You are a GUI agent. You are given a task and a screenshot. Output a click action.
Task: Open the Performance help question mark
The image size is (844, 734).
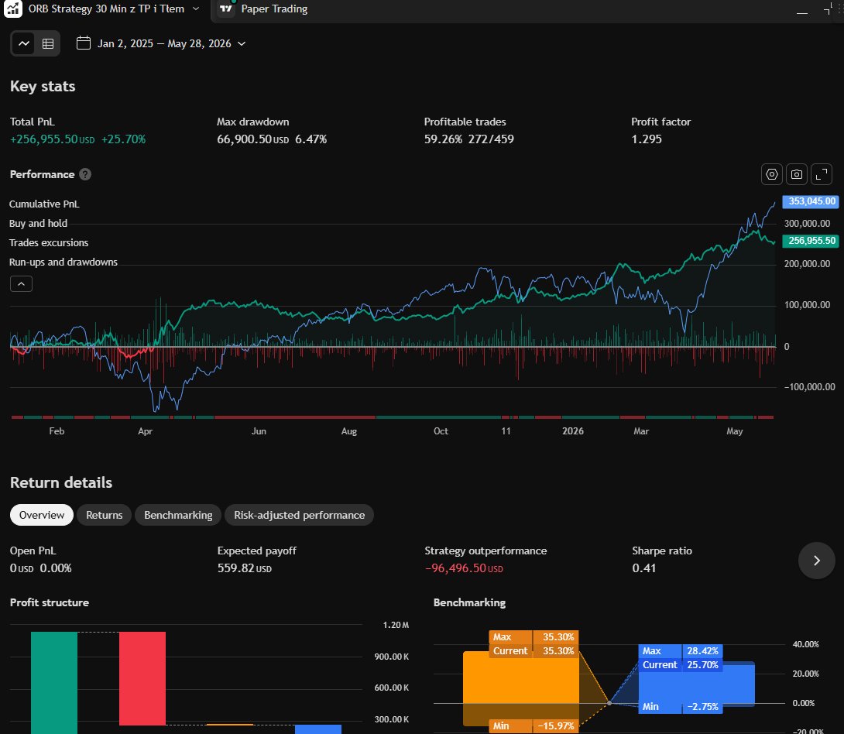point(85,174)
